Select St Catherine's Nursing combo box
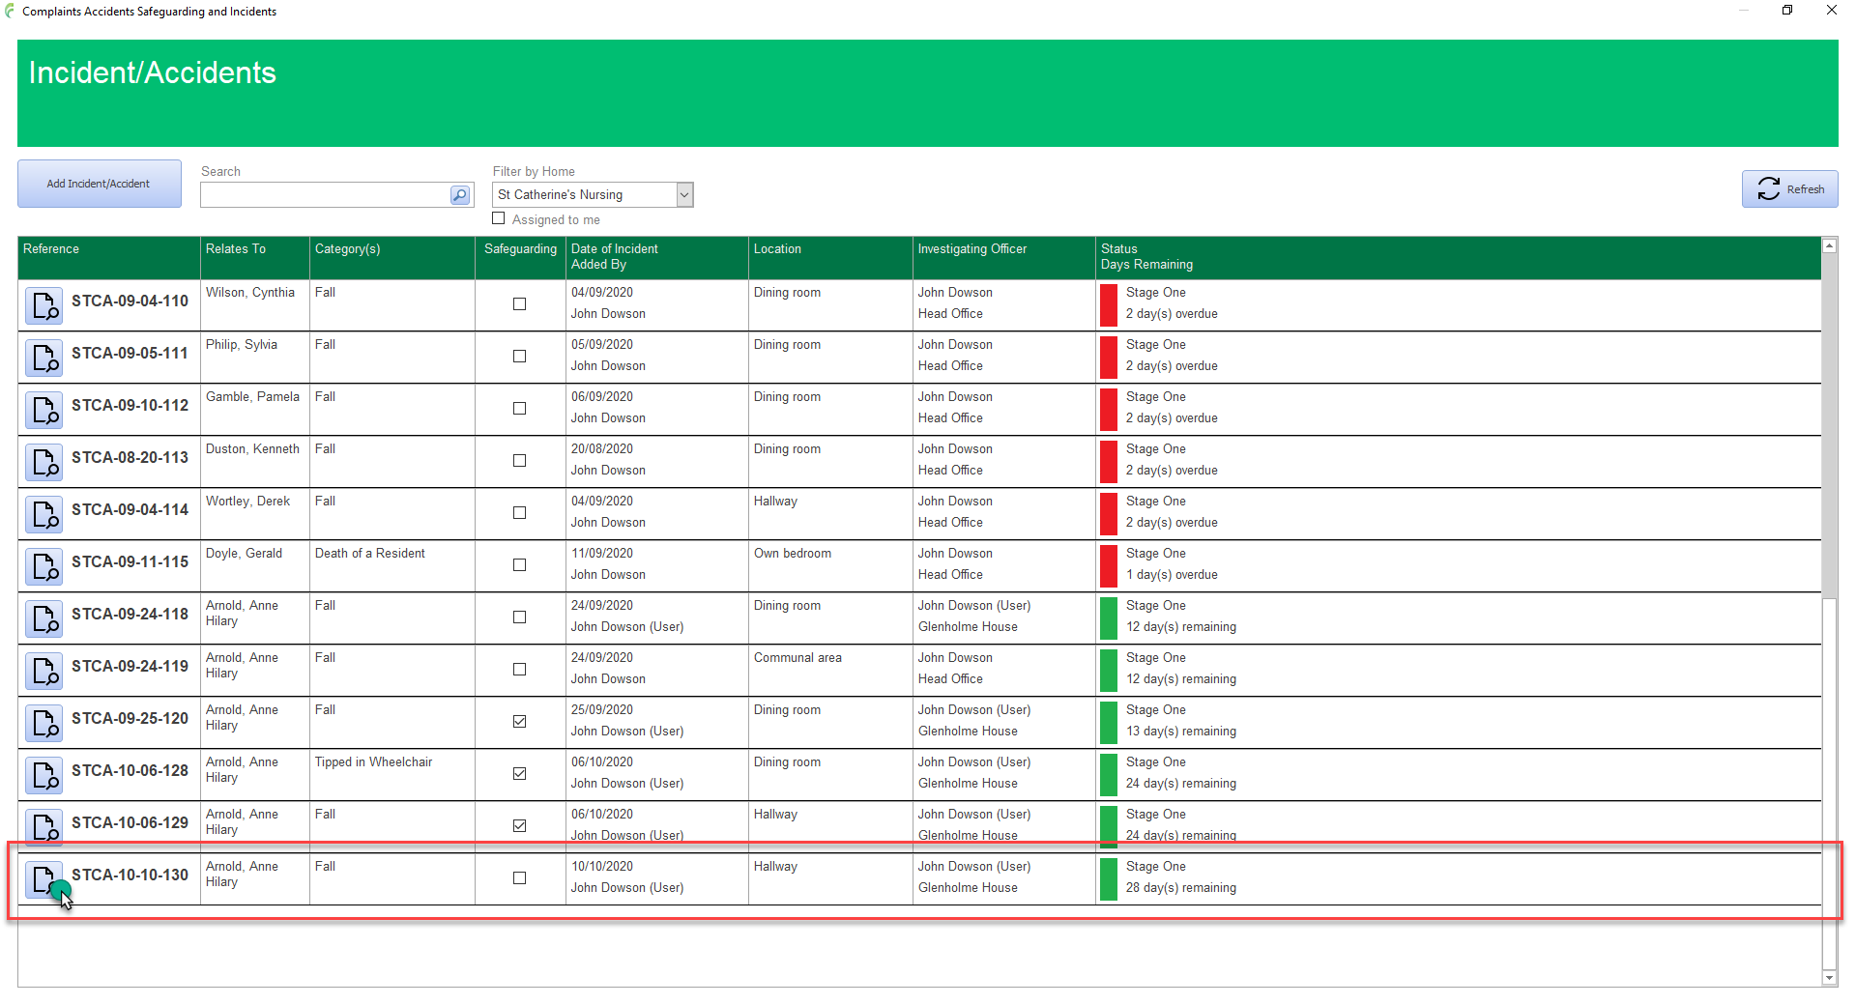Screen dimensions: 1856x1005 click(584, 195)
